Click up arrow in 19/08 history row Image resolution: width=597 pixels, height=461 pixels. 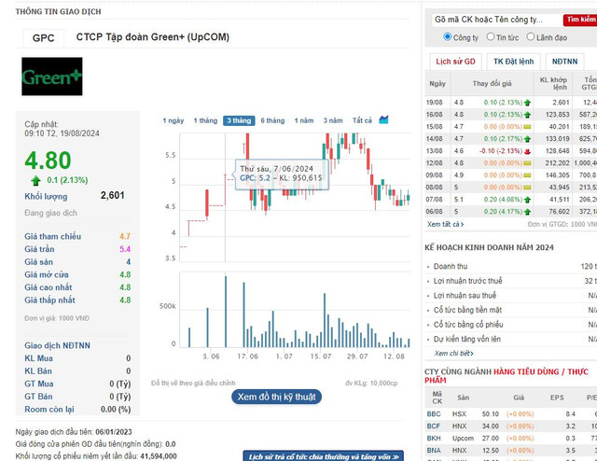527,103
